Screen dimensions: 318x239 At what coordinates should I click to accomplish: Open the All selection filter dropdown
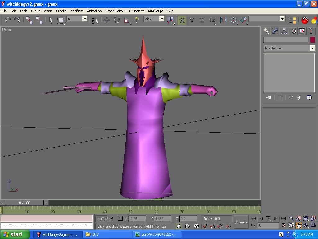(84, 19)
